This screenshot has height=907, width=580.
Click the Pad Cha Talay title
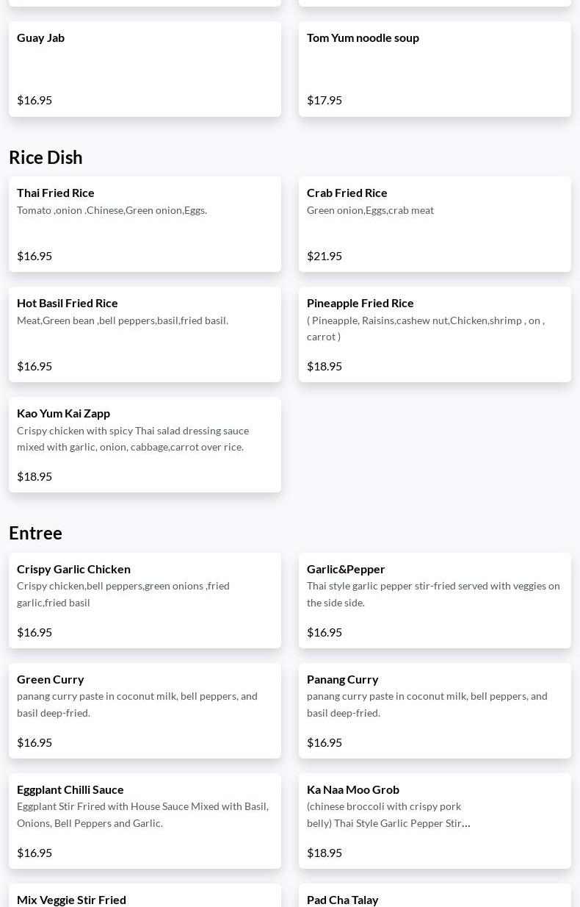tap(342, 900)
